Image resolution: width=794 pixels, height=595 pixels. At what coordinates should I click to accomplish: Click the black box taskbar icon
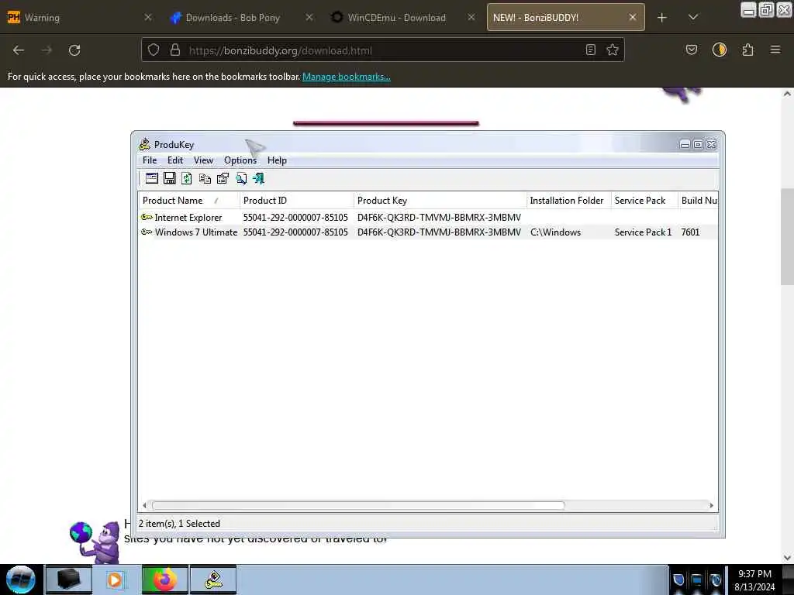tap(68, 580)
